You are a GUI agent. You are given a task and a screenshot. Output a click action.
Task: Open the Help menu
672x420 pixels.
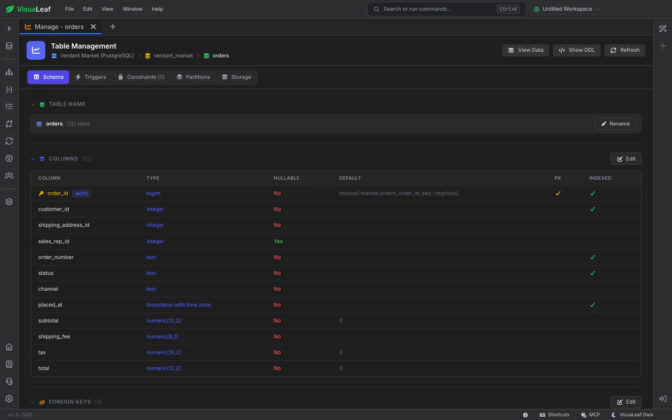click(x=157, y=9)
